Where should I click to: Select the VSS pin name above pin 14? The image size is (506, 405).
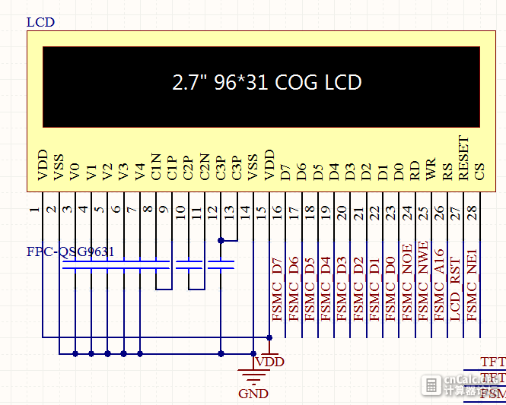(253, 167)
